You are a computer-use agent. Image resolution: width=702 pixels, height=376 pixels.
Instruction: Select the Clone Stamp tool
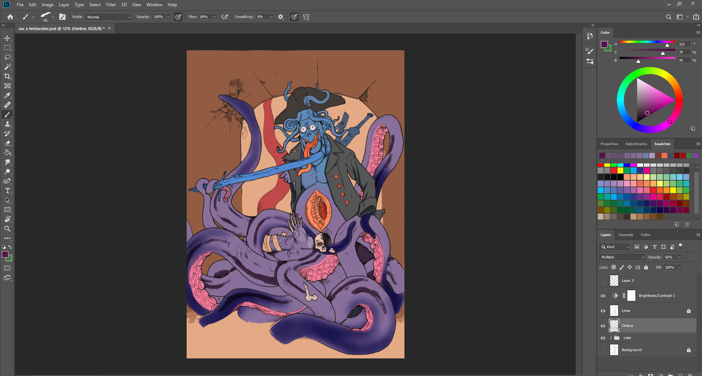(x=7, y=124)
